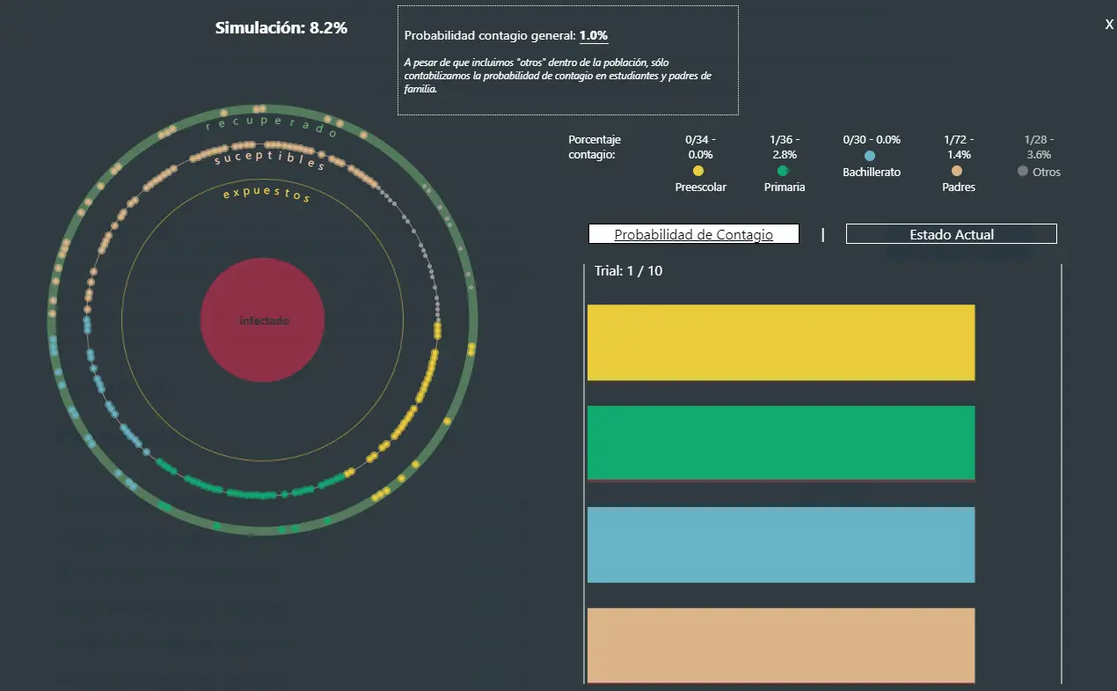This screenshot has width=1117, height=691.
Task: Click the yellow Preescolar legend dot
Action: (x=698, y=171)
